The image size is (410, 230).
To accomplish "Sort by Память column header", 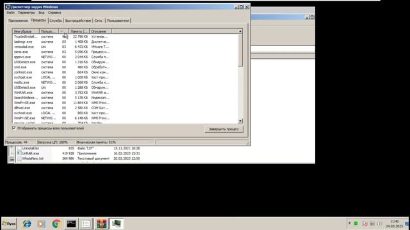I will [79, 31].
